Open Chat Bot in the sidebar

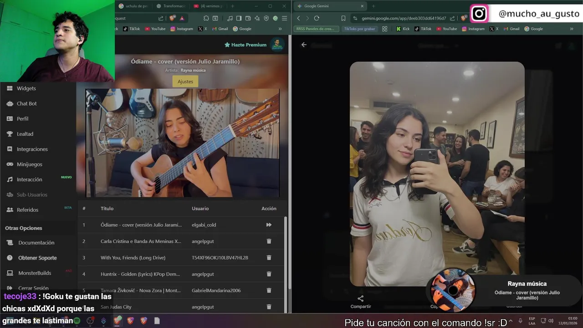(26, 103)
